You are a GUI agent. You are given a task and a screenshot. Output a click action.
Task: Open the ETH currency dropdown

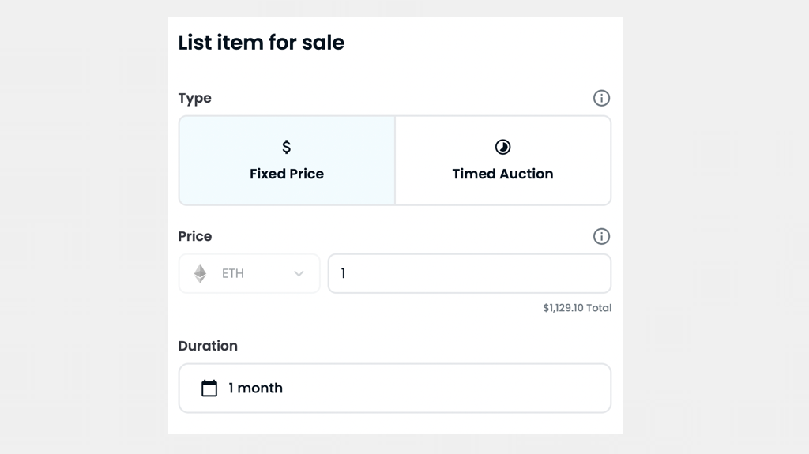click(x=249, y=273)
